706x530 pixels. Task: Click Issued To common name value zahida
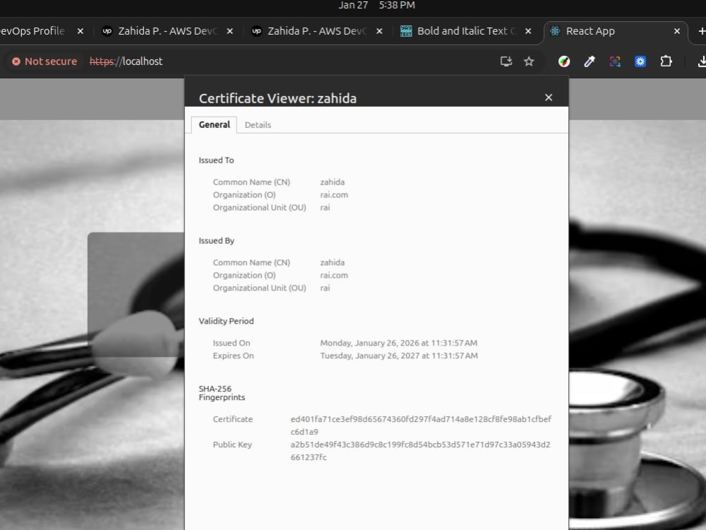click(333, 182)
